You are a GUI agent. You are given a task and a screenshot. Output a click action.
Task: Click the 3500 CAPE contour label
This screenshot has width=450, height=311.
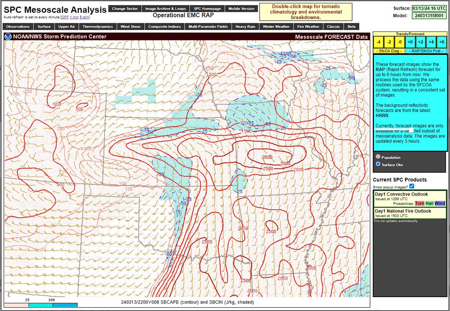tap(267, 157)
